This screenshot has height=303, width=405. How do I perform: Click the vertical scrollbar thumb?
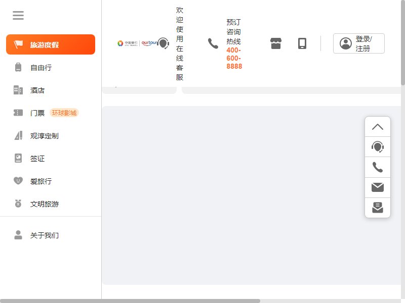pyautogui.click(x=403, y=42)
